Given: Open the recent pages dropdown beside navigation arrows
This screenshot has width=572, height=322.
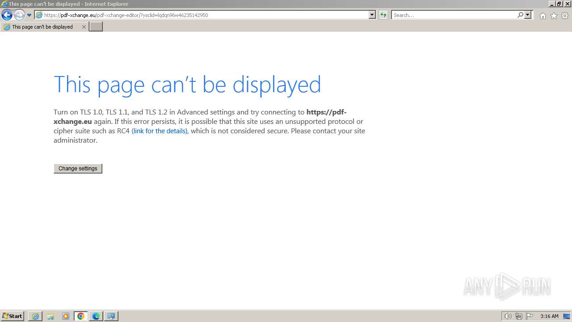Looking at the screenshot, I should coord(29,15).
